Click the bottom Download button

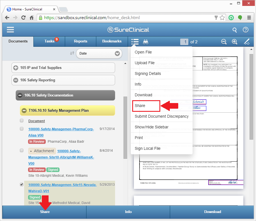(x=212, y=212)
